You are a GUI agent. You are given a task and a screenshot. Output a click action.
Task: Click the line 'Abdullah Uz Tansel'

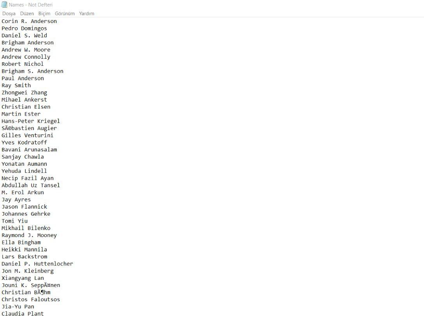(31, 185)
